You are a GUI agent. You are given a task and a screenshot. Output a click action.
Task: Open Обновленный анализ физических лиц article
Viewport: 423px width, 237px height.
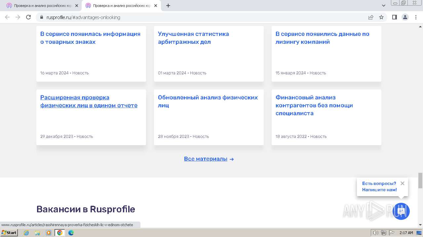coord(208,101)
